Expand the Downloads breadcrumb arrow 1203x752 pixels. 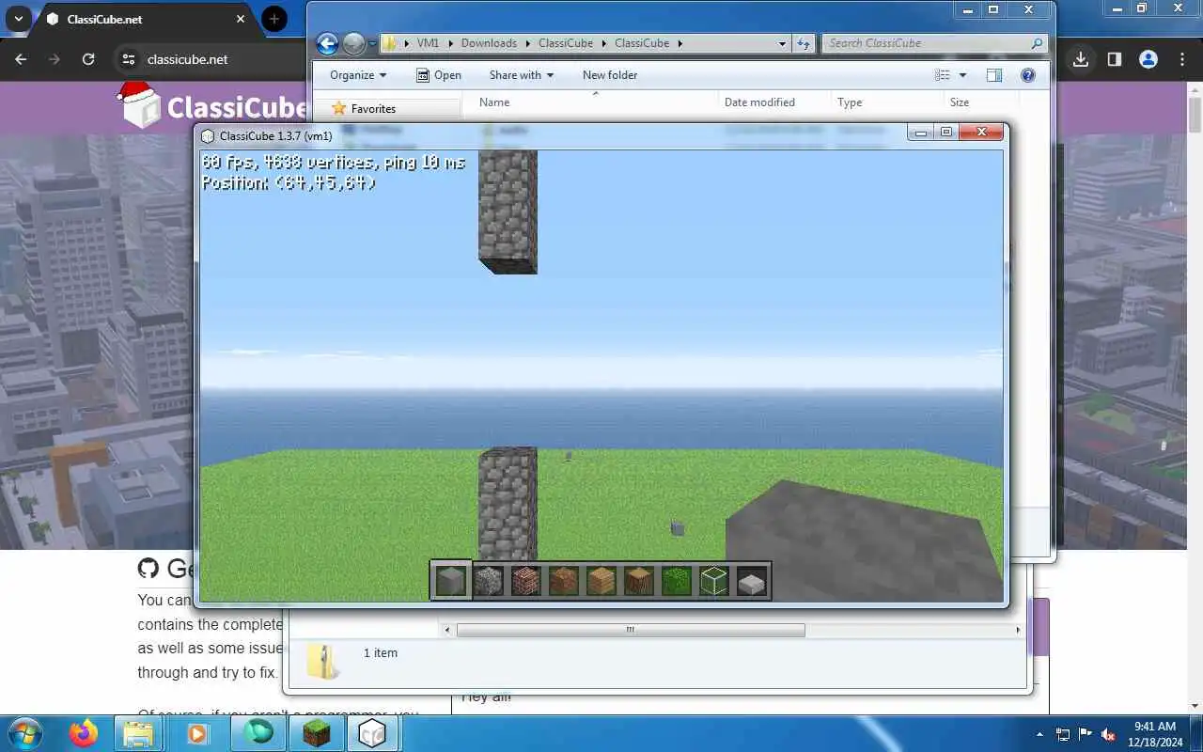point(527,43)
